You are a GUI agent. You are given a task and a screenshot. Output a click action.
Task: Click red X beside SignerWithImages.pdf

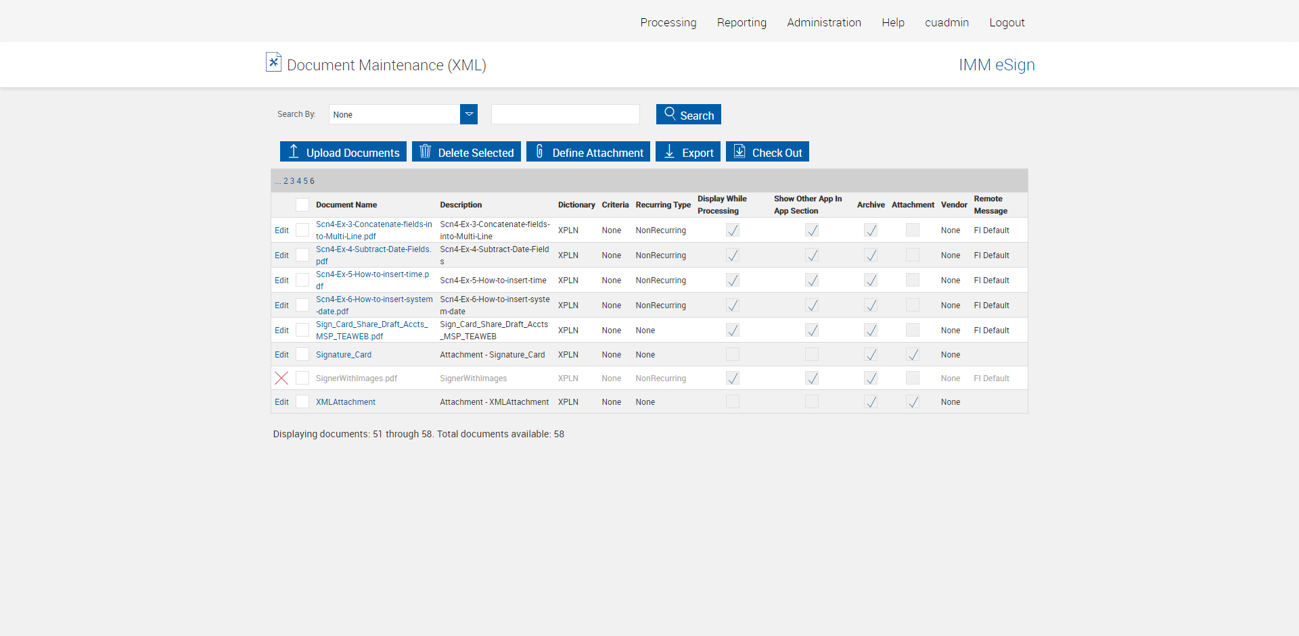[281, 378]
